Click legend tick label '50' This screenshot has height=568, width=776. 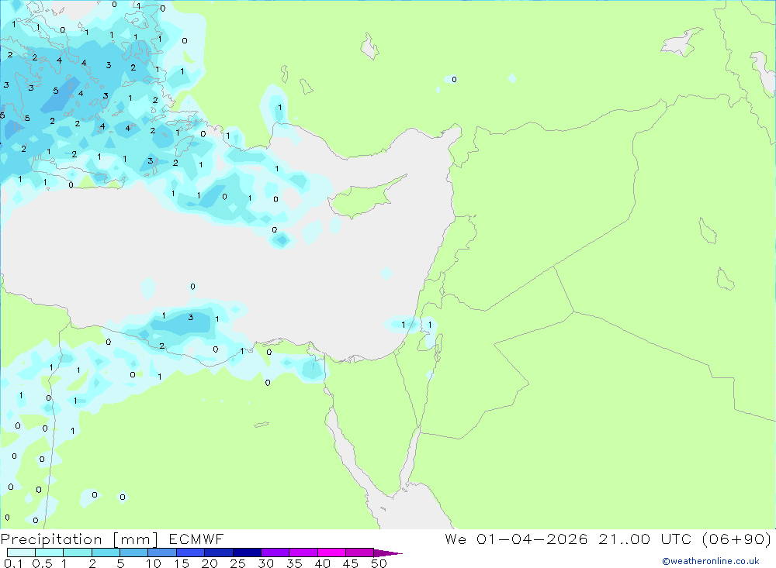tap(379, 563)
